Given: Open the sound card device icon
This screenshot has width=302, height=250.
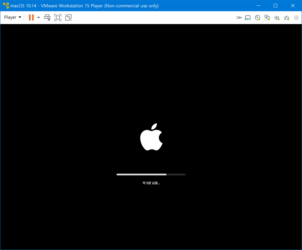Looking at the screenshot, I should click(277, 18).
